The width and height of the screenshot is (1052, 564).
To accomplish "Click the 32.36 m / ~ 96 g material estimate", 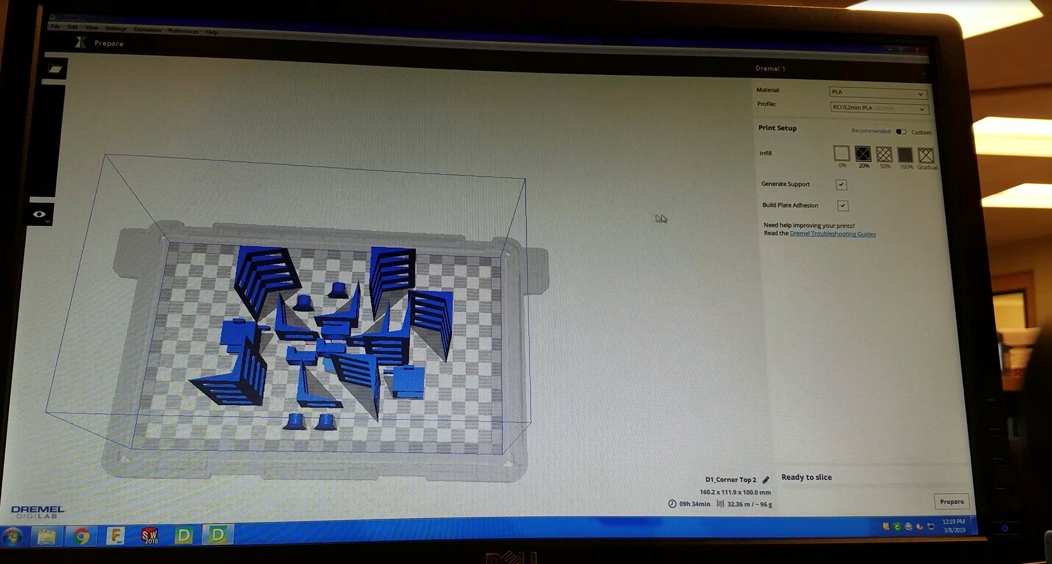I will [749, 504].
